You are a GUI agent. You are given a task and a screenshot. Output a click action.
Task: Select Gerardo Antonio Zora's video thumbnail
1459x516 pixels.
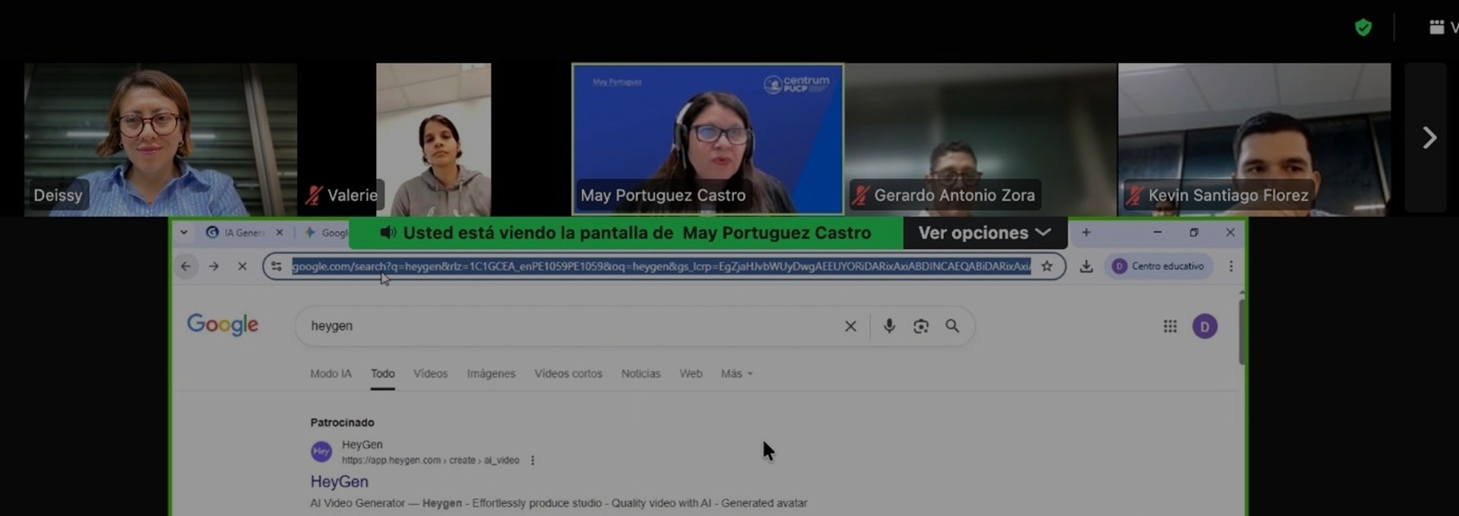981,140
